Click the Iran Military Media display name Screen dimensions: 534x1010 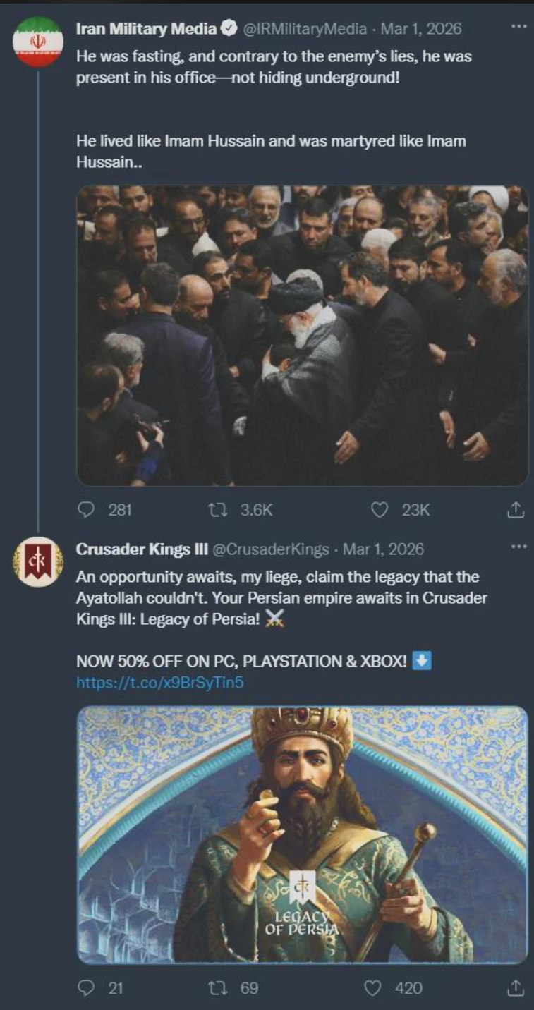pos(146,29)
